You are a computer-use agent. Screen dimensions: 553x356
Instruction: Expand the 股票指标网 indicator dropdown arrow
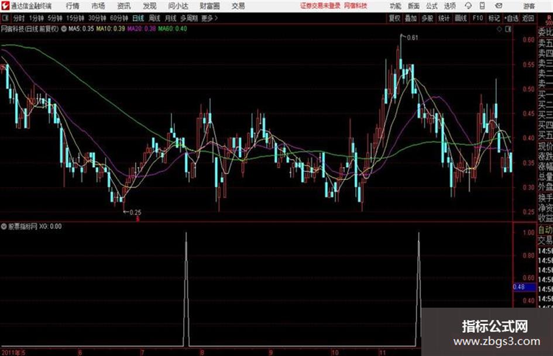[4, 226]
